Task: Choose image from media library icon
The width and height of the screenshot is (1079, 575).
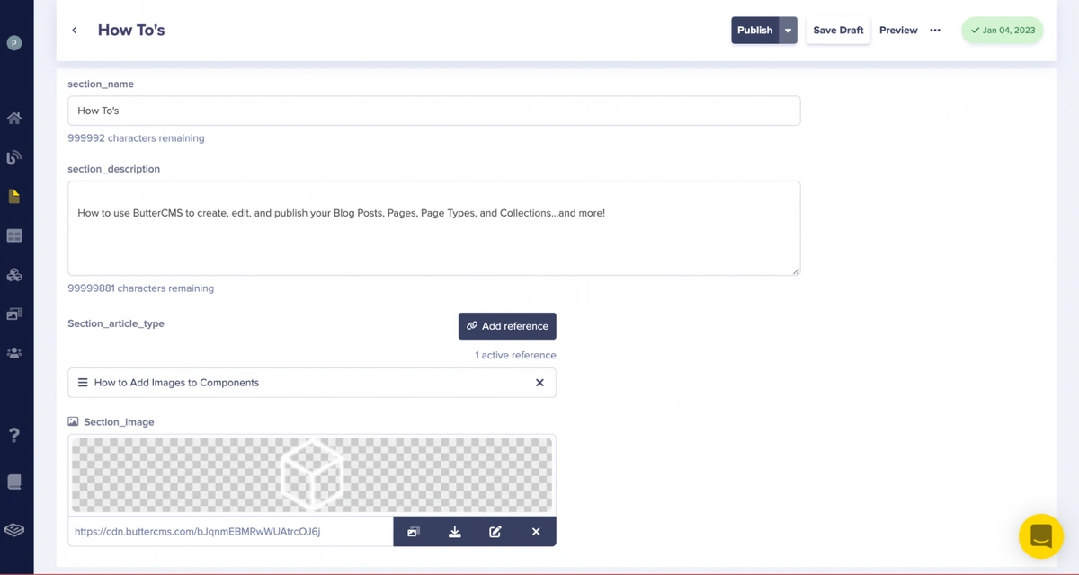Action: [414, 532]
